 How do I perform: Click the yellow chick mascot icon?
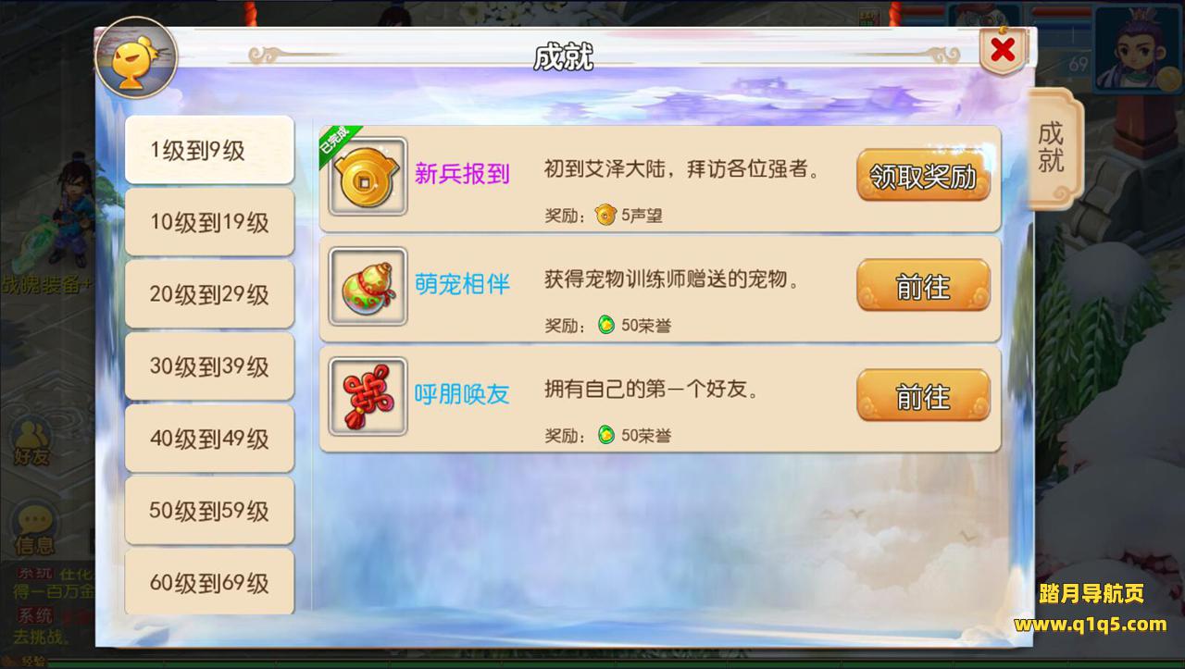click(137, 57)
